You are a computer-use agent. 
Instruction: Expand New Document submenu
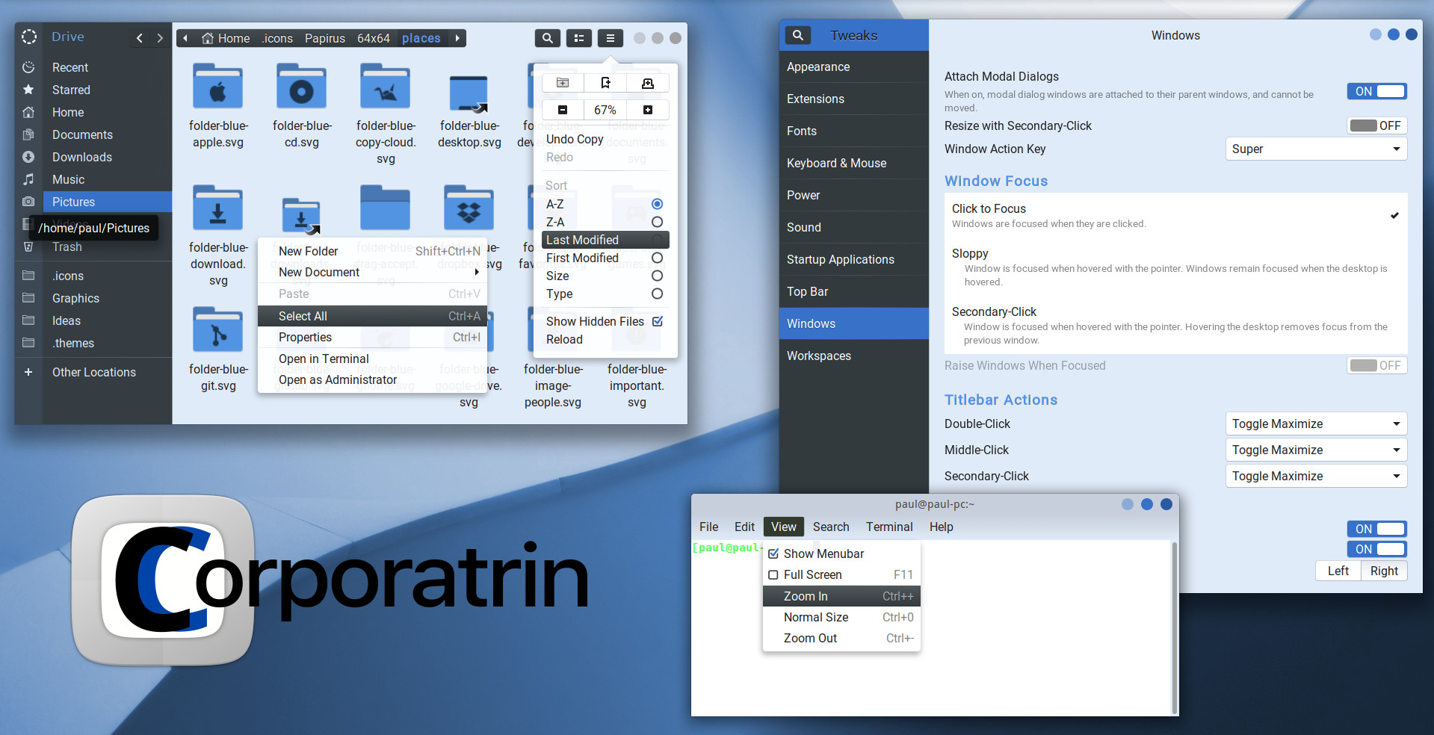[372, 272]
